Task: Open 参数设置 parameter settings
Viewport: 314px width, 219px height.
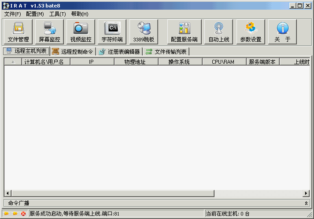Action: click(251, 32)
